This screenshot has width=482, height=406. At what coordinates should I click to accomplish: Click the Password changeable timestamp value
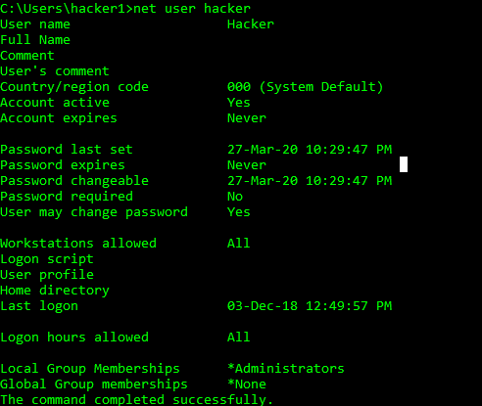tap(310, 181)
